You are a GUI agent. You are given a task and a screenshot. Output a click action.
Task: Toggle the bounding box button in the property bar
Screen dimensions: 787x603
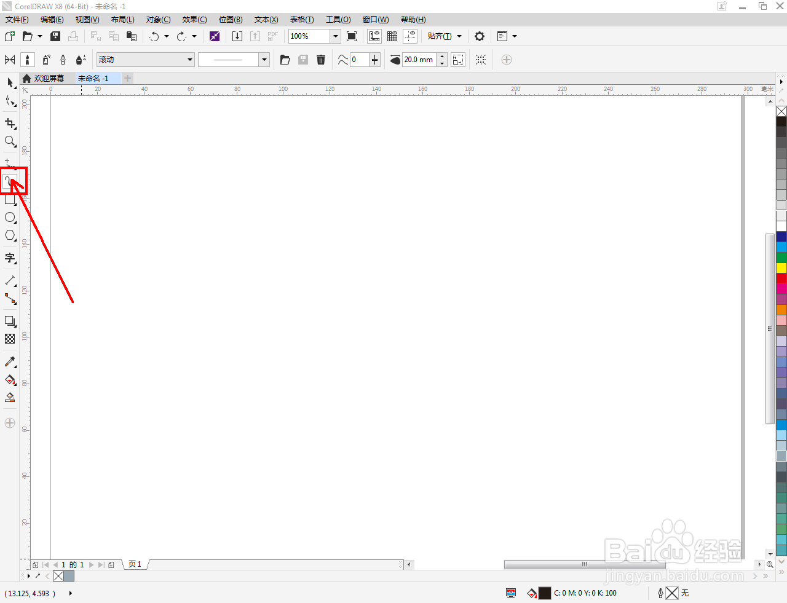click(x=458, y=60)
